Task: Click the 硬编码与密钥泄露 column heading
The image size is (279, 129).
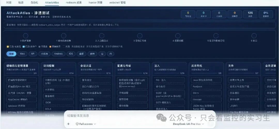Action: 17,66
